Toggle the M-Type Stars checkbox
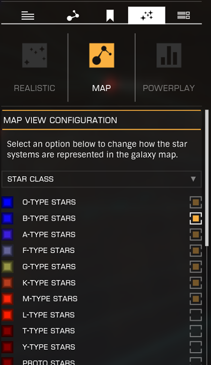Screen dimensions: 211x365 [195, 299]
